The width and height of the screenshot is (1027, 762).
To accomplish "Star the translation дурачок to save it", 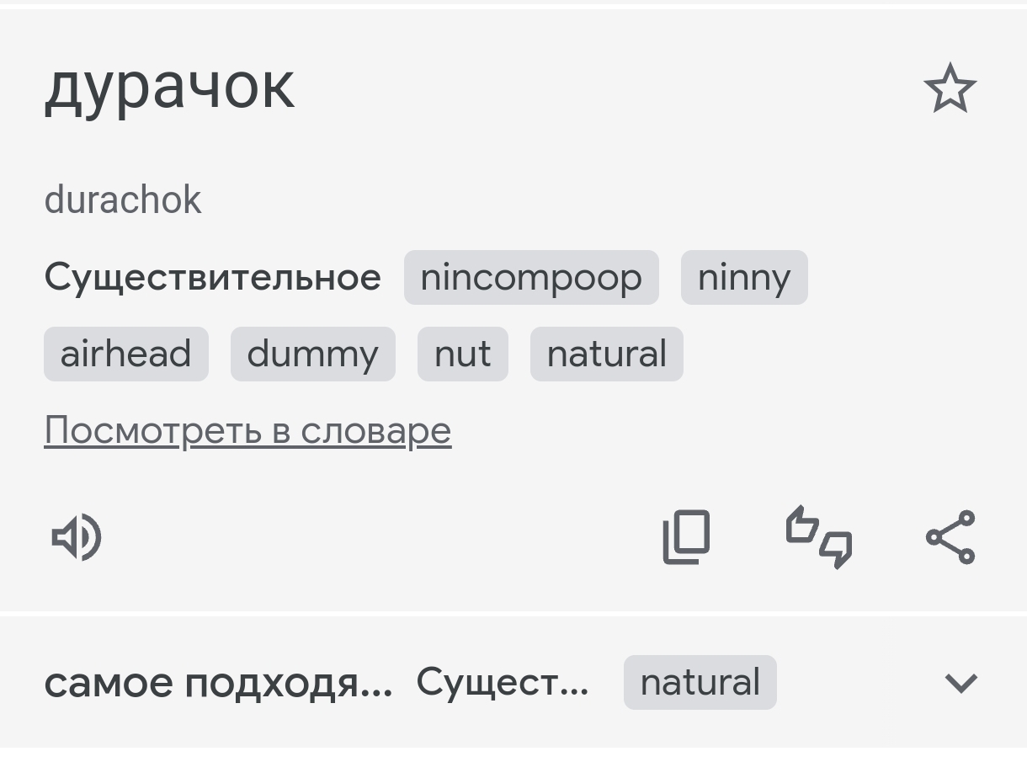I will 950,88.
